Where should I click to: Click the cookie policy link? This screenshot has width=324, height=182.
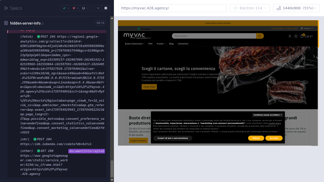(275, 123)
